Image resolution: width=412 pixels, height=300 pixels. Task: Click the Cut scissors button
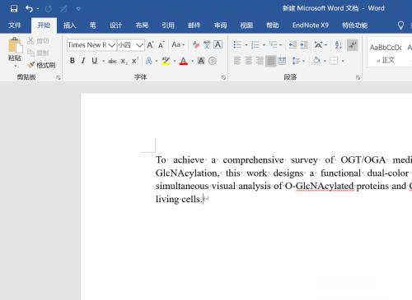(38, 41)
